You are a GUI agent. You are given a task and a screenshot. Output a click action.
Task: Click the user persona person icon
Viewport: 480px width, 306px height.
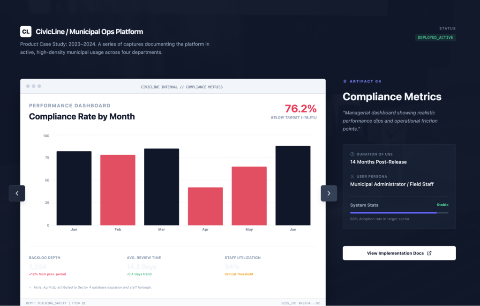(x=352, y=177)
